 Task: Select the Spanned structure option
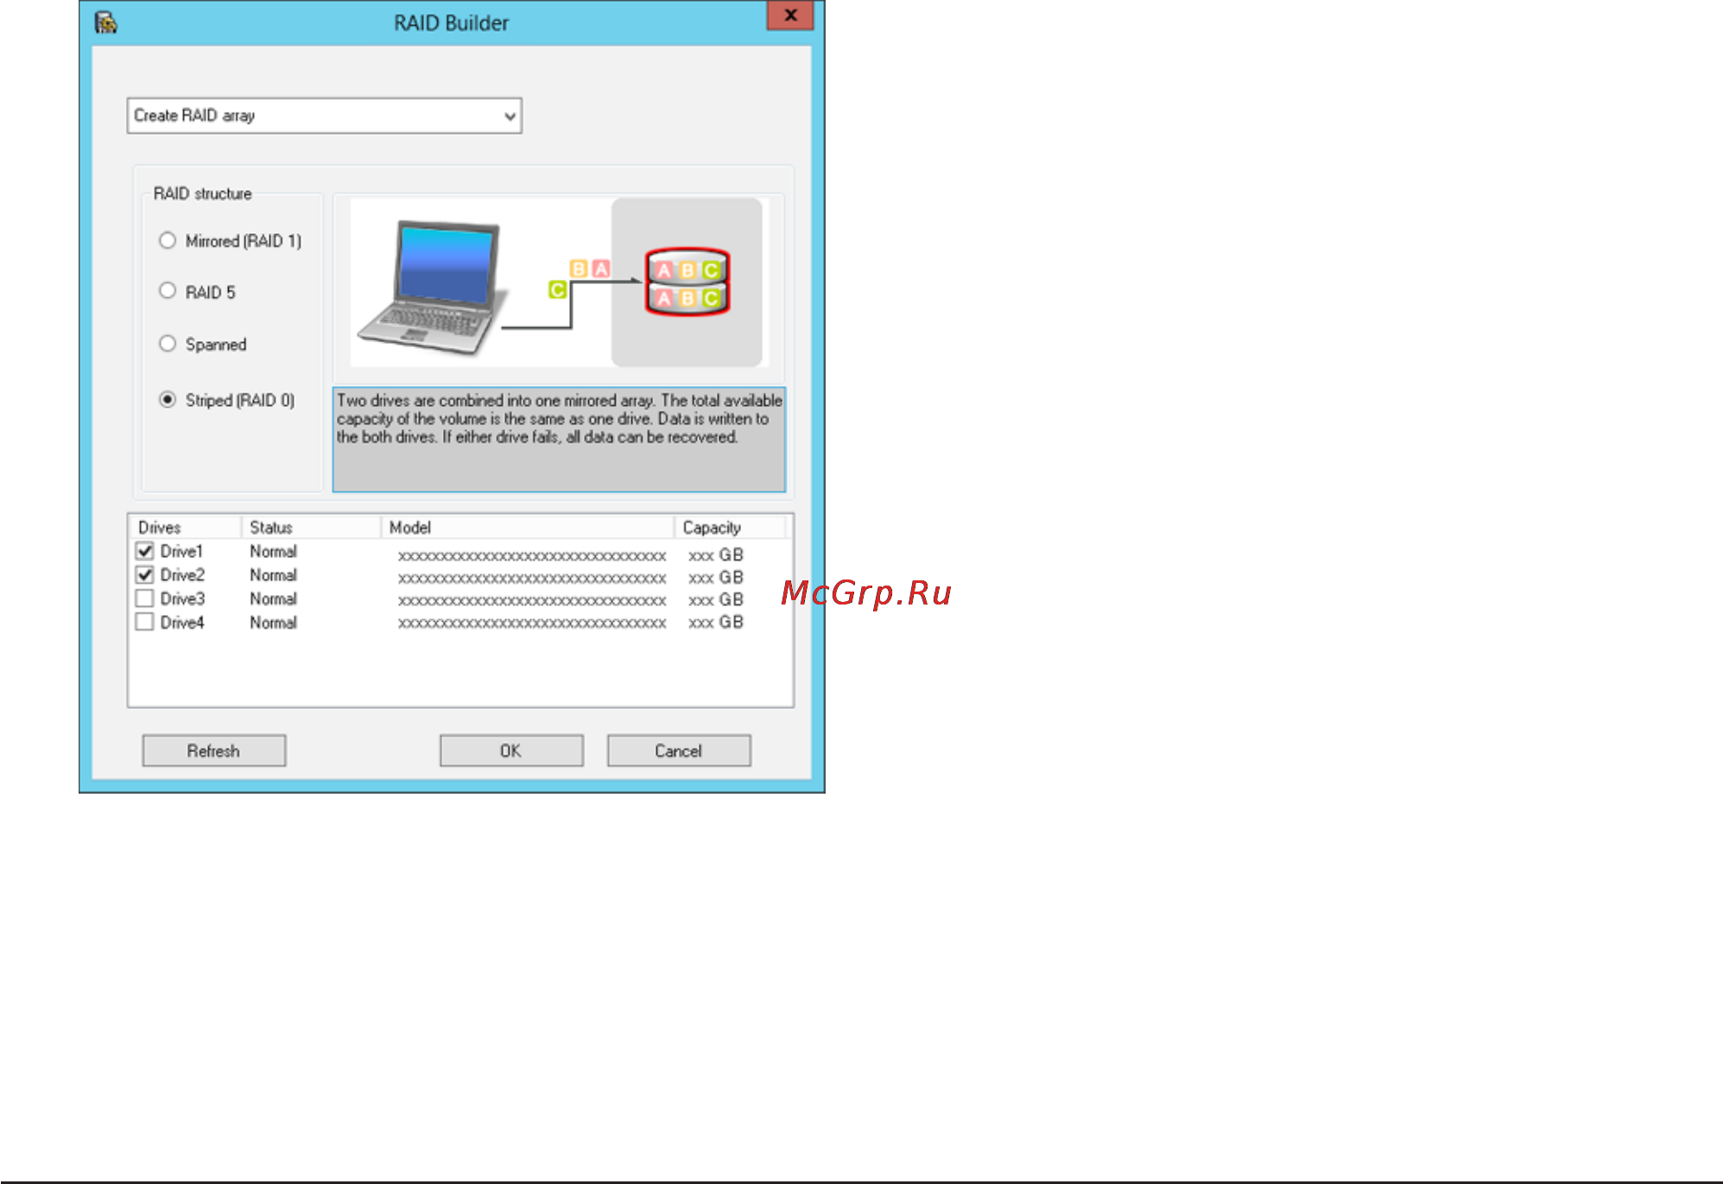[x=168, y=344]
